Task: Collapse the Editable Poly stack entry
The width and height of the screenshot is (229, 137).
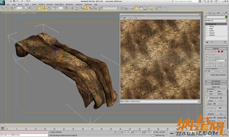Action: point(207,24)
